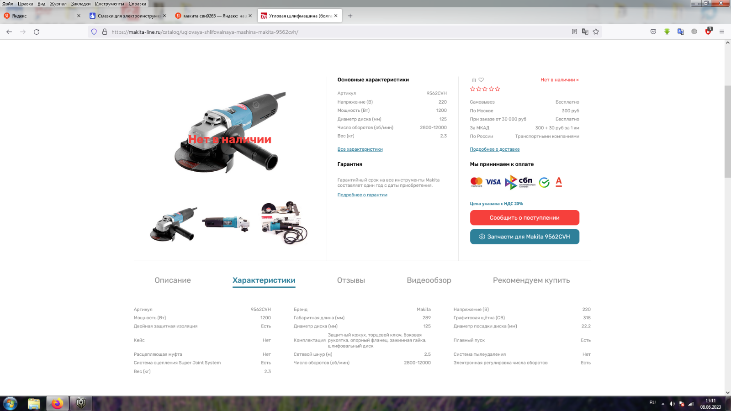Follow the Подробнее о гарантии link
731x411 pixels.
(x=362, y=195)
